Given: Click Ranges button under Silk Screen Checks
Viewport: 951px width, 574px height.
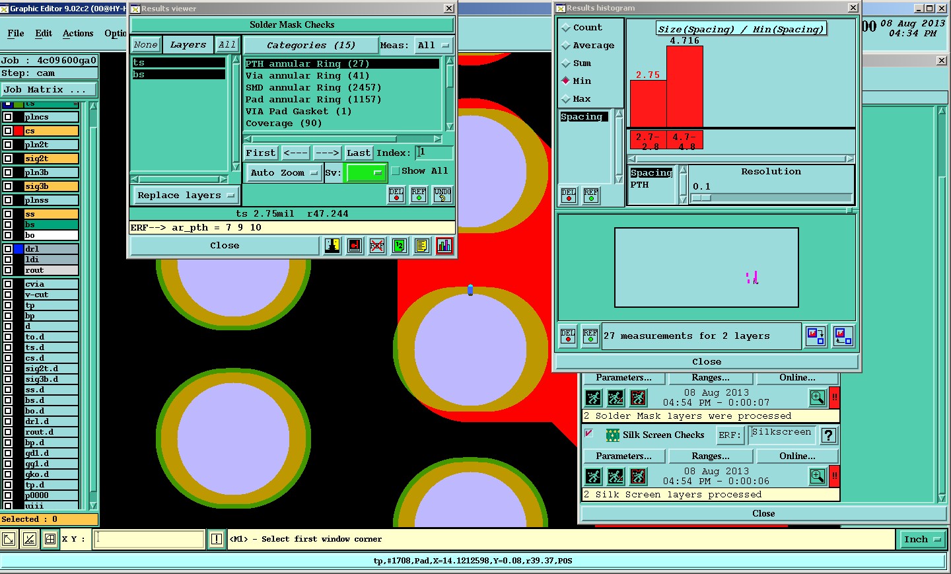Looking at the screenshot, I should pyautogui.click(x=711, y=456).
